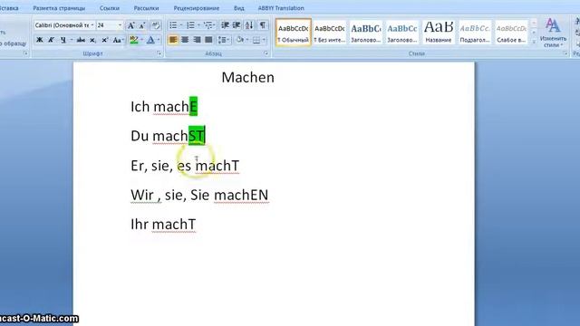Click the Machen heading text
The height and width of the screenshot is (326, 580).
coord(247,77)
